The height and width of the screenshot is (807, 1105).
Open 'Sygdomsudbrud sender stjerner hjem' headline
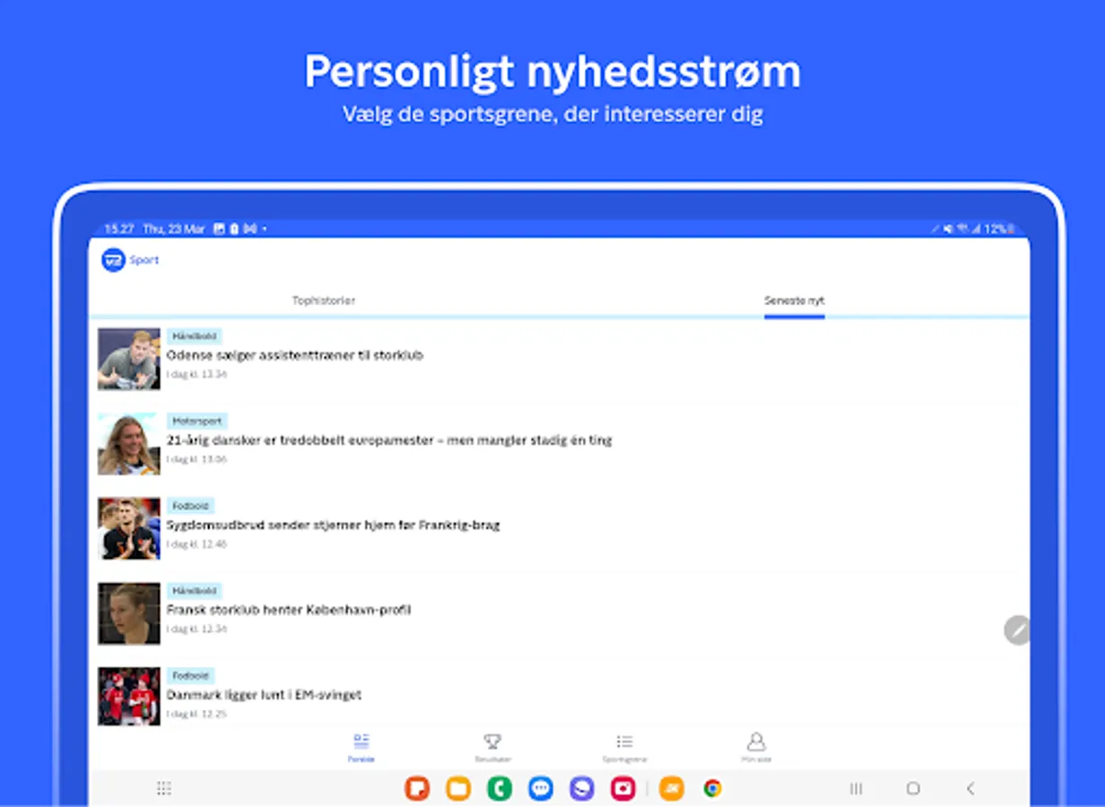(334, 525)
